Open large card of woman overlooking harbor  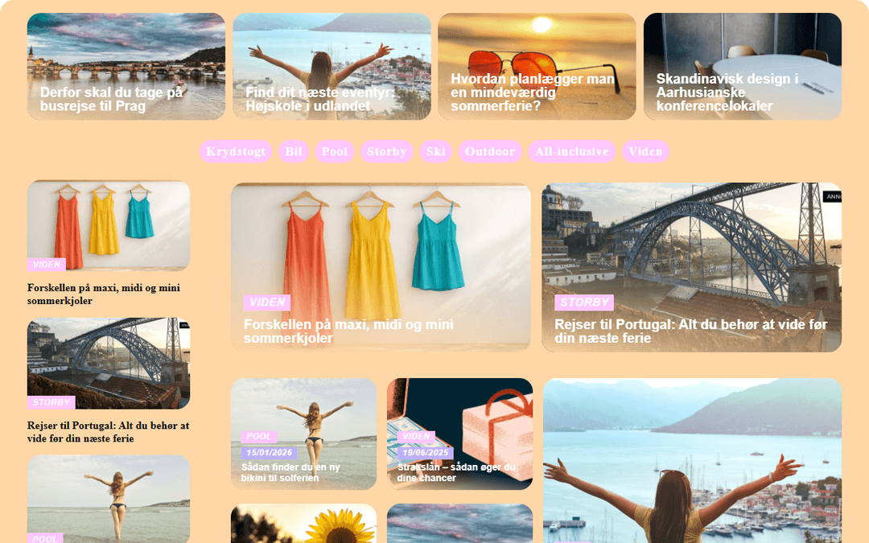(x=692, y=460)
